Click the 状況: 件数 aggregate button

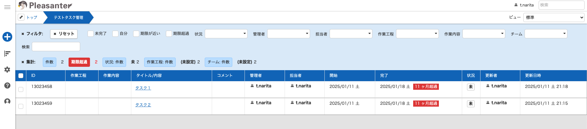[114, 62]
